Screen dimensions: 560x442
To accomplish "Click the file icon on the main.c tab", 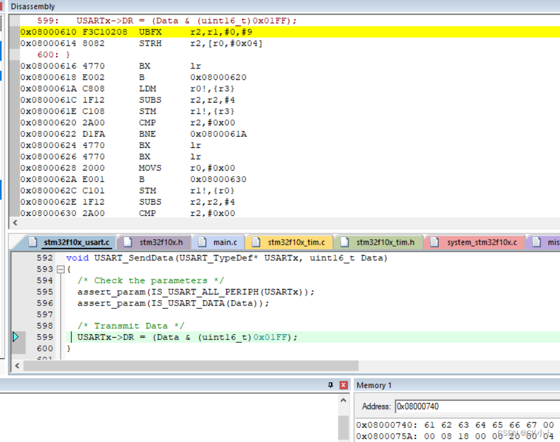I will [202, 242].
